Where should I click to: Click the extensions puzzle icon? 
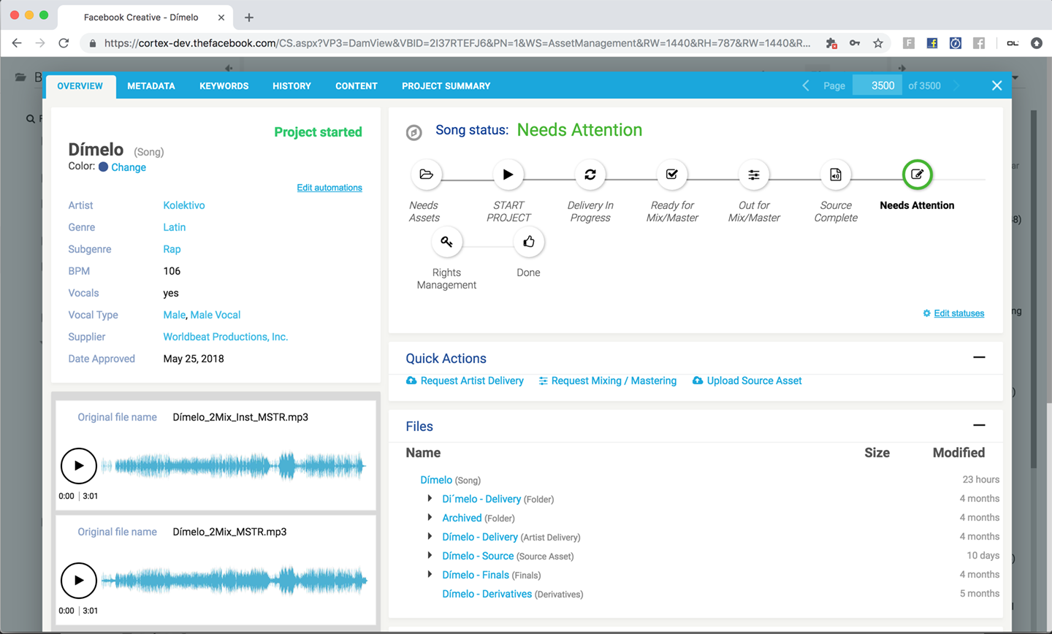tap(831, 43)
